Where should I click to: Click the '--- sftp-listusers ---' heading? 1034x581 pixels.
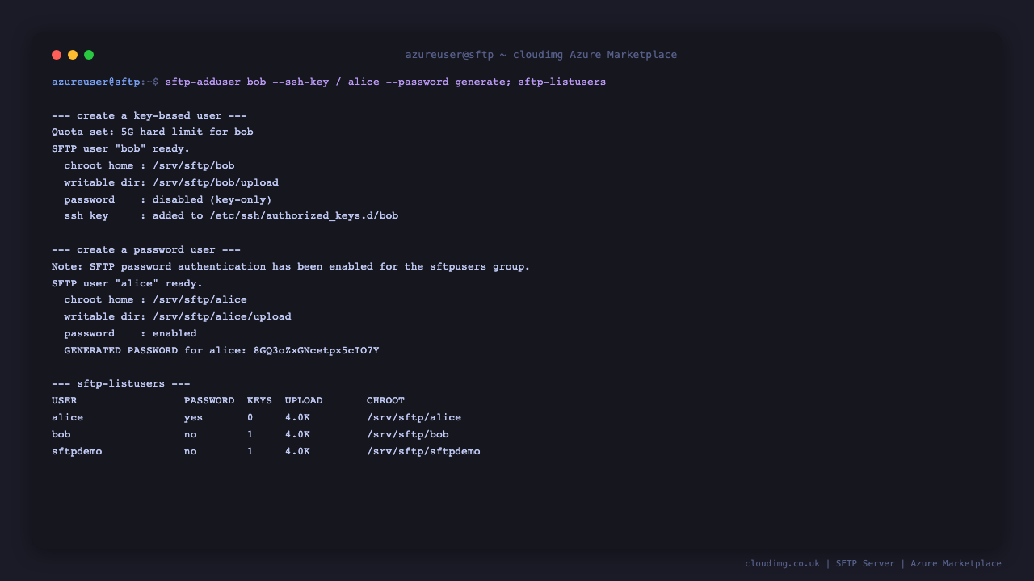click(x=121, y=383)
